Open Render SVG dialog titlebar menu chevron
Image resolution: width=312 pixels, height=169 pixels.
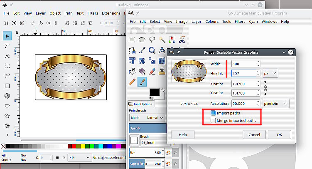coord(284,52)
